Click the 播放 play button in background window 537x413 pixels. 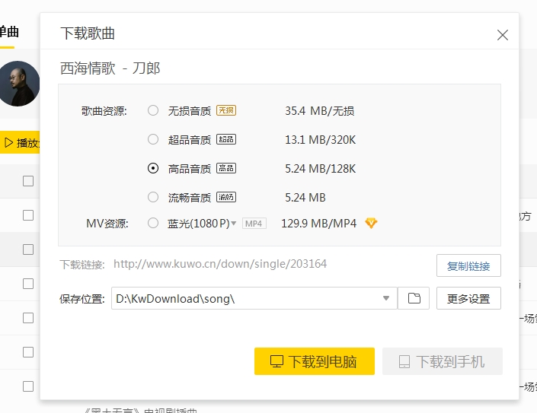pos(20,142)
